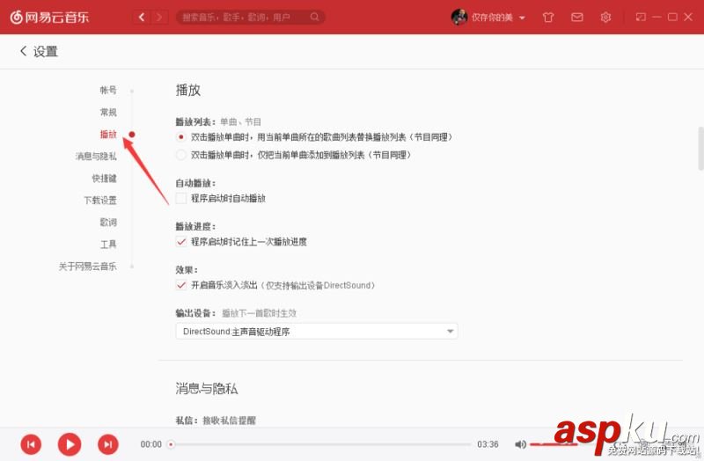Go to 消息与隐私 settings section
The height and width of the screenshot is (461, 704).
(96, 157)
